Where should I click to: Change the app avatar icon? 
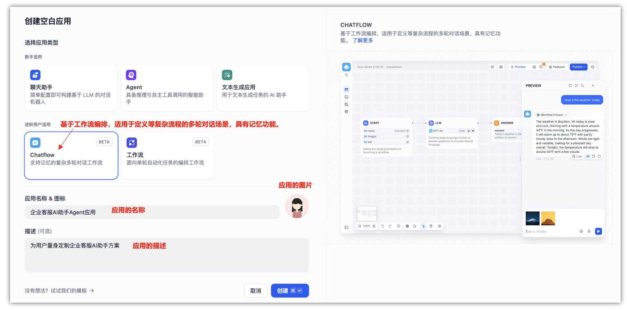[297, 206]
